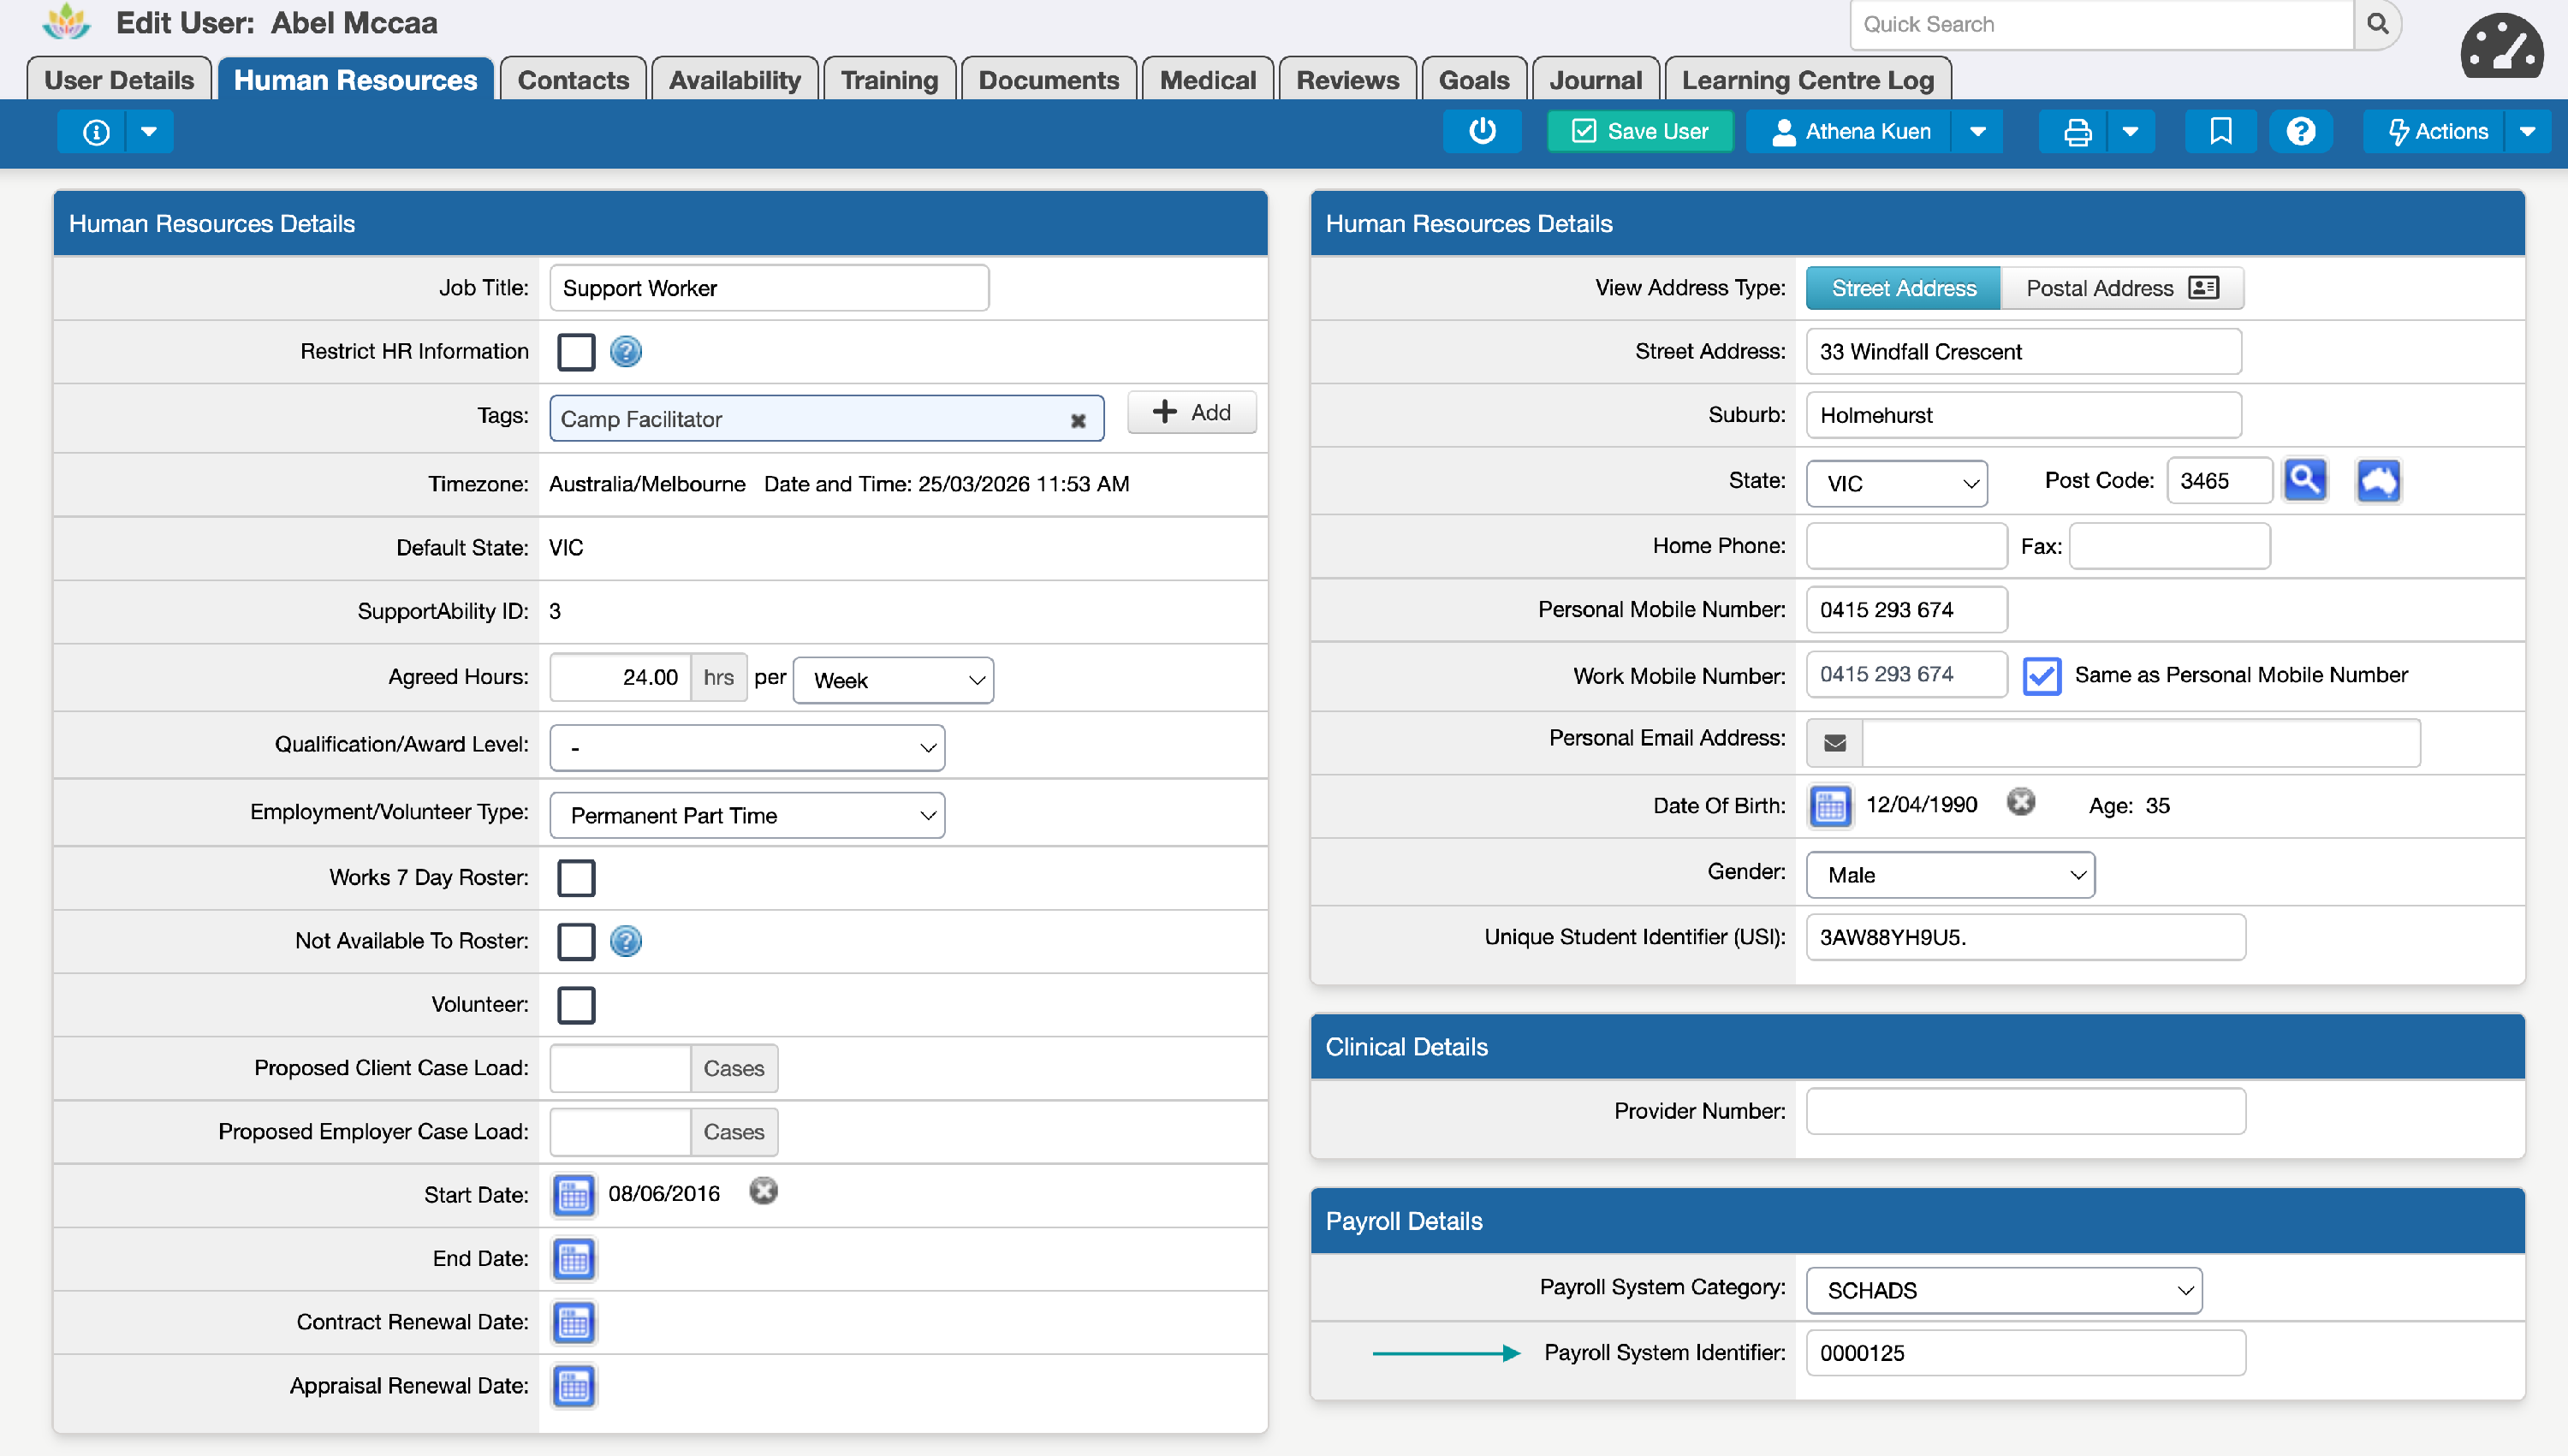Viewport: 2568px width, 1456px height.
Task: Open the Employment/Volunteer Type dropdown
Action: (747, 815)
